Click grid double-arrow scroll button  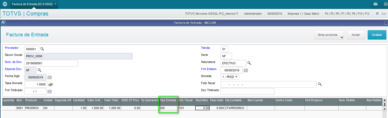click(x=384, y=104)
